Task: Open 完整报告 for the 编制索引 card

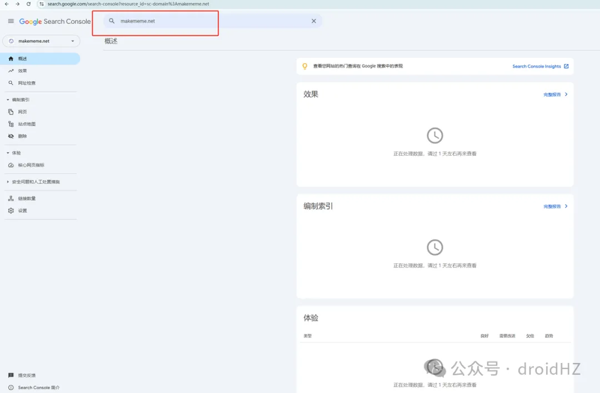Action: [x=555, y=206]
